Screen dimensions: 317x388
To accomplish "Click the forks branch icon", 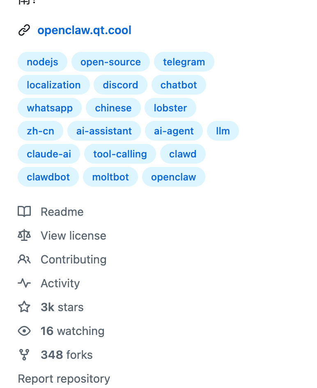I will (24, 355).
